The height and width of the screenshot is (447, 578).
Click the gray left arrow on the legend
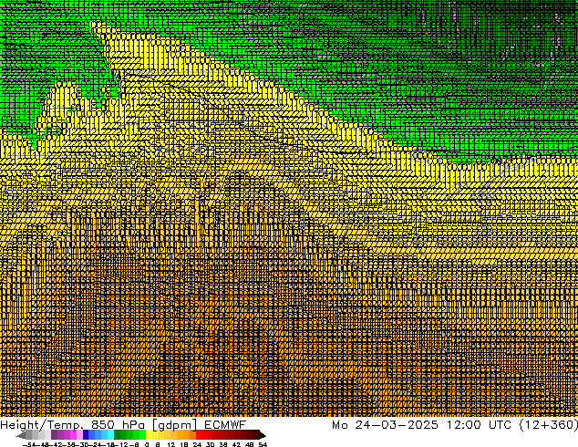(20, 434)
